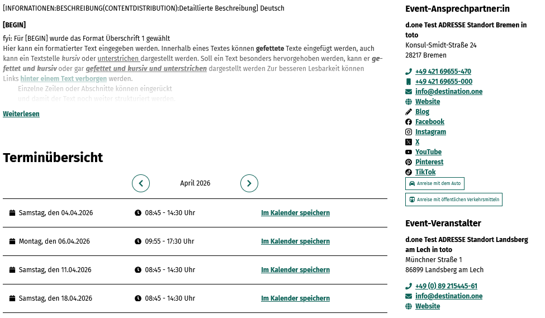Call phone number +49 421 69655-470

[x=443, y=72]
